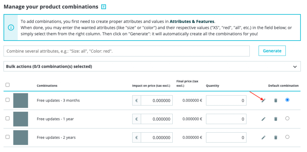This screenshot has width=307, height=152.
Task: Select the 'Free updates - 2 years' row checkbox
Action: [x=7, y=137]
